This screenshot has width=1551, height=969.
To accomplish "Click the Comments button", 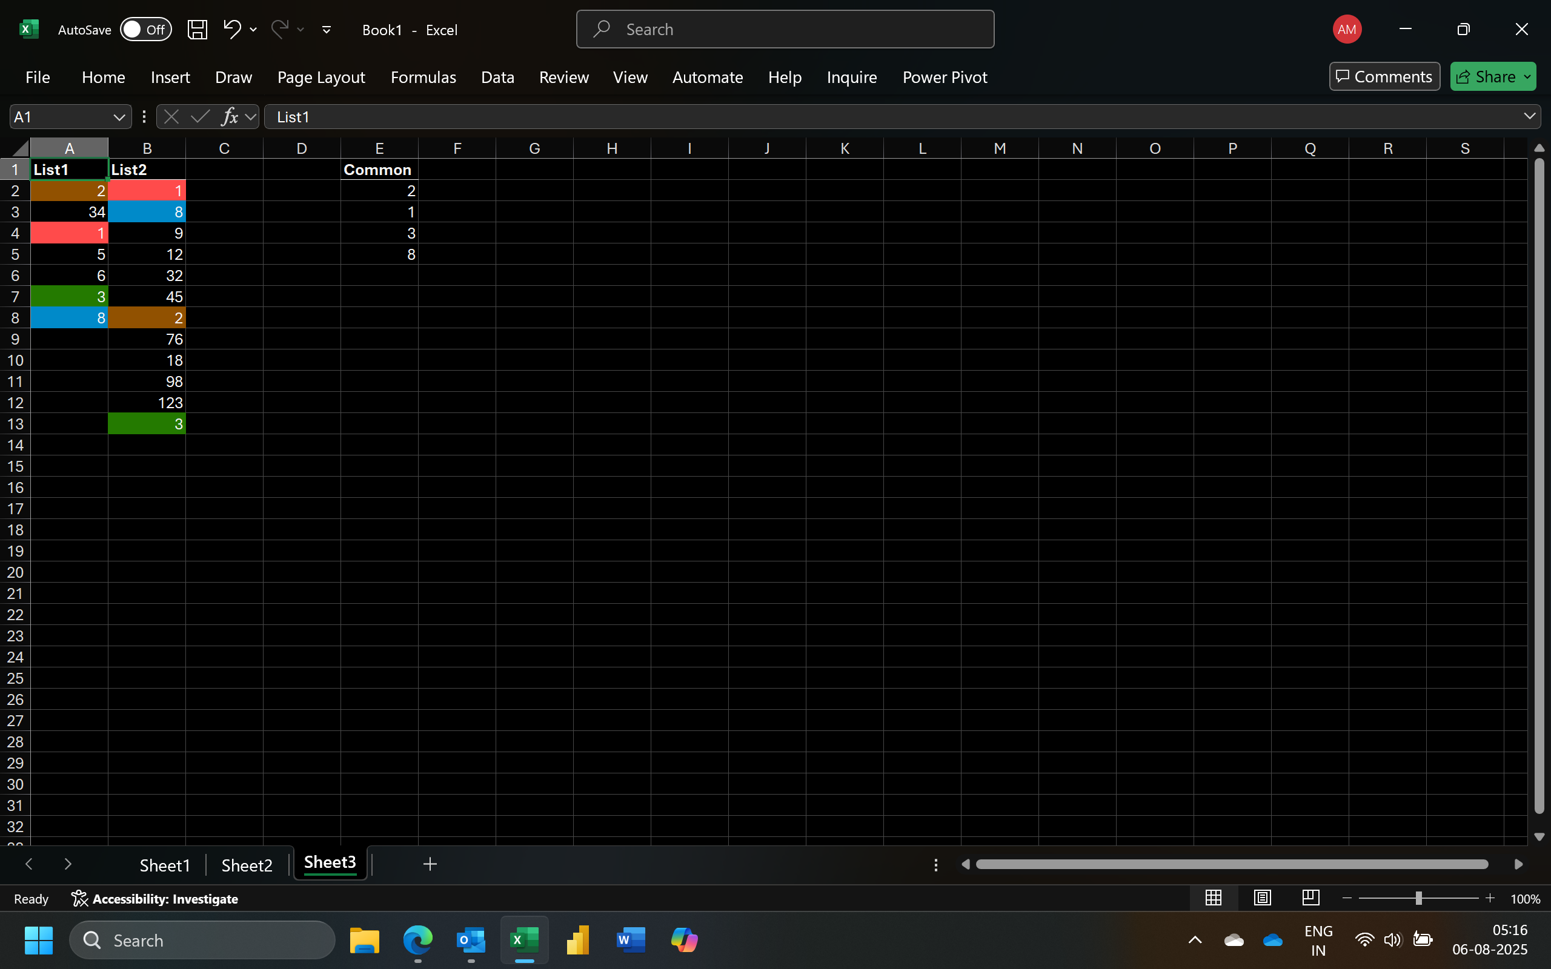I will (x=1384, y=77).
